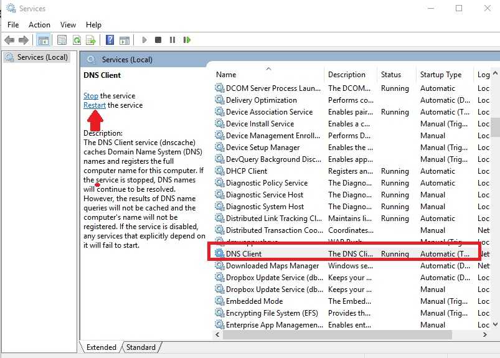Image resolution: width=500 pixels, height=358 pixels.
Task: Click the Stop Service square icon
Action: click(x=158, y=40)
